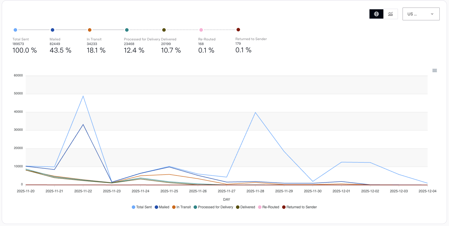Viewport: 449px width, 226px height.
Task: Toggle Delivered series in legend
Action: click(x=246, y=207)
